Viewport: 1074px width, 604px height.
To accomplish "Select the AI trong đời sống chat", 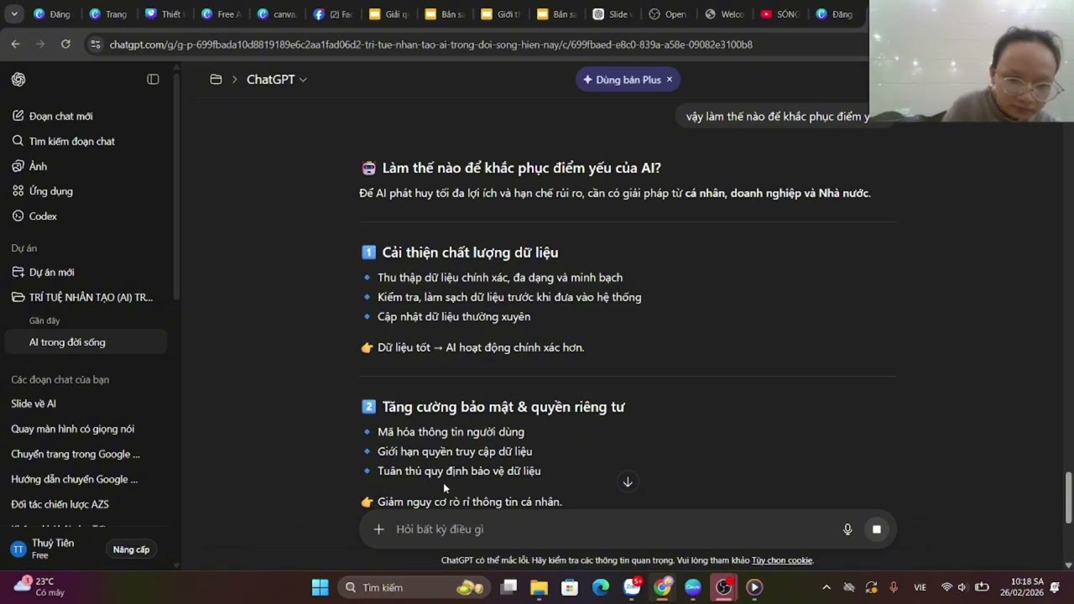I will (85, 342).
